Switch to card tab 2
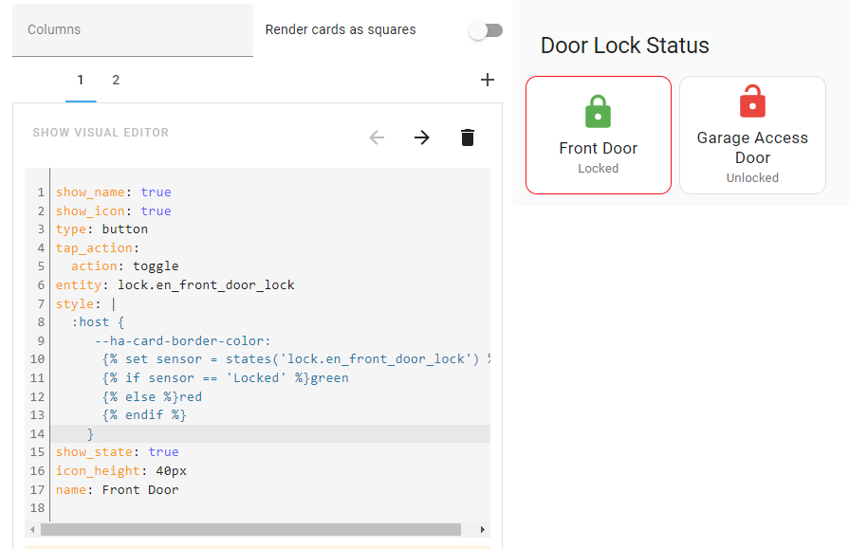Viewport: 849px width, 549px height. 116,81
